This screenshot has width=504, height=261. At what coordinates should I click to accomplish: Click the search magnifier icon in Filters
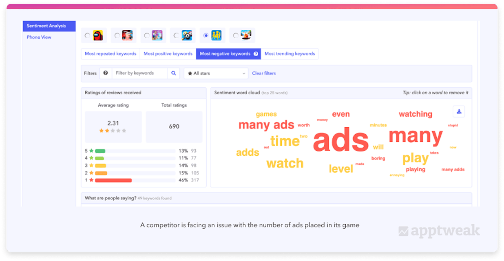[x=173, y=73]
